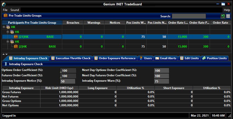Image resolution: width=233 pixels, height=119 pixels.
Task: Click the Intraday Exposure column header
Action: click(x=21, y=88)
